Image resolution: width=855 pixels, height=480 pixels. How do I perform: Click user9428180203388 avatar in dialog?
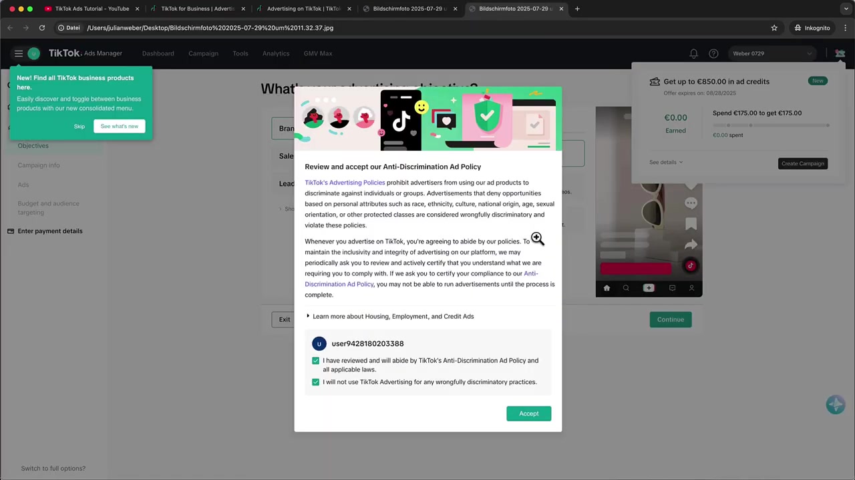tap(319, 343)
